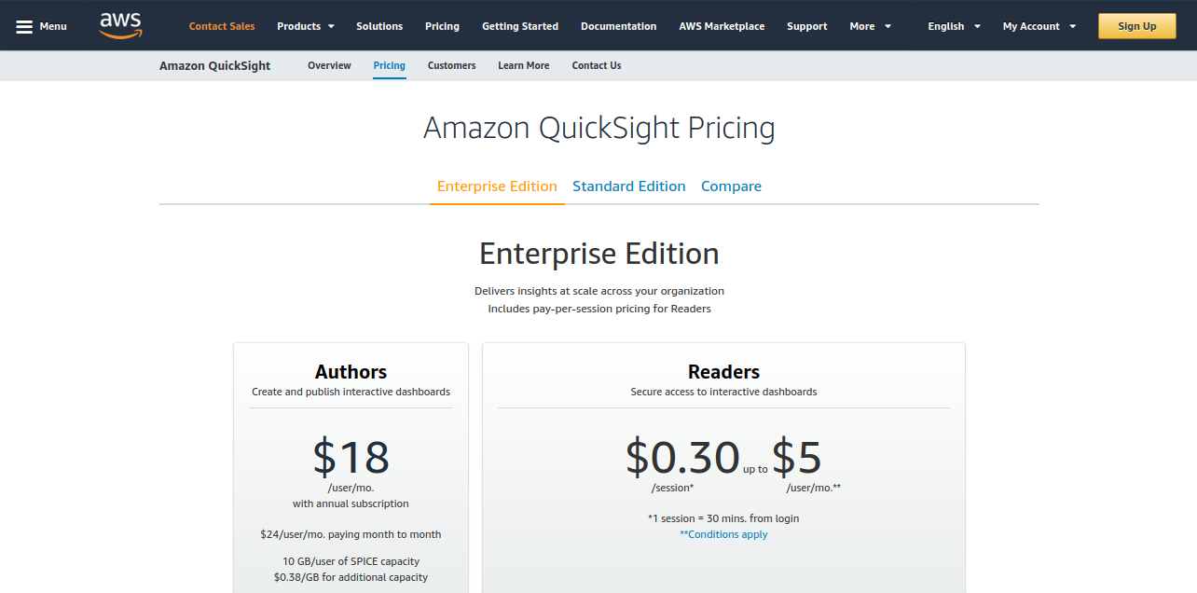
Task: Open the Customers section
Action: [x=451, y=65]
